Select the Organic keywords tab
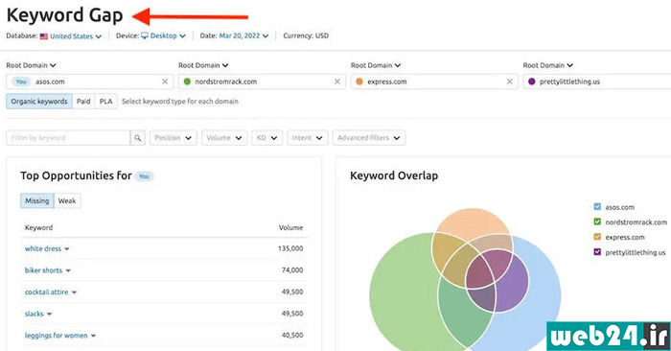This screenshot has width=671, height=351. [39, 102]
